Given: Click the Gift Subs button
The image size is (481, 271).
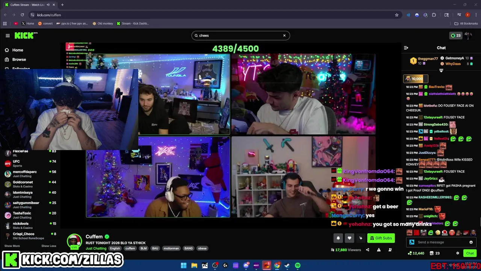Looking at the screenshot, I should [381, 238].
